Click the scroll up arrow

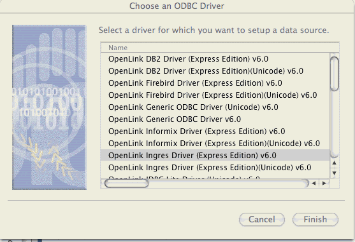[x=335, y=163]
